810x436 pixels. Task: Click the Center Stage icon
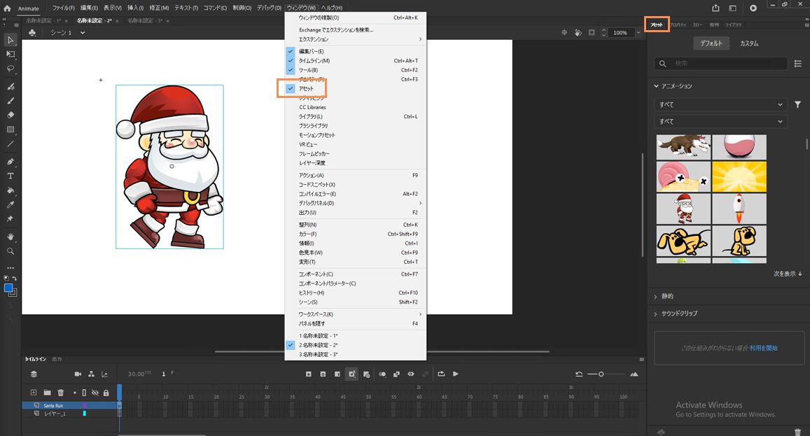tap(564, 33)
